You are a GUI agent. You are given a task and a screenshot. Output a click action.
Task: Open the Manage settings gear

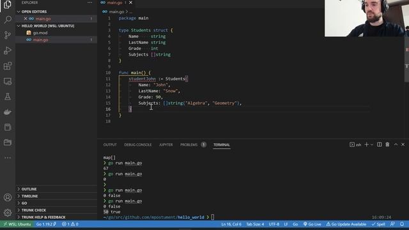point(8,213)
